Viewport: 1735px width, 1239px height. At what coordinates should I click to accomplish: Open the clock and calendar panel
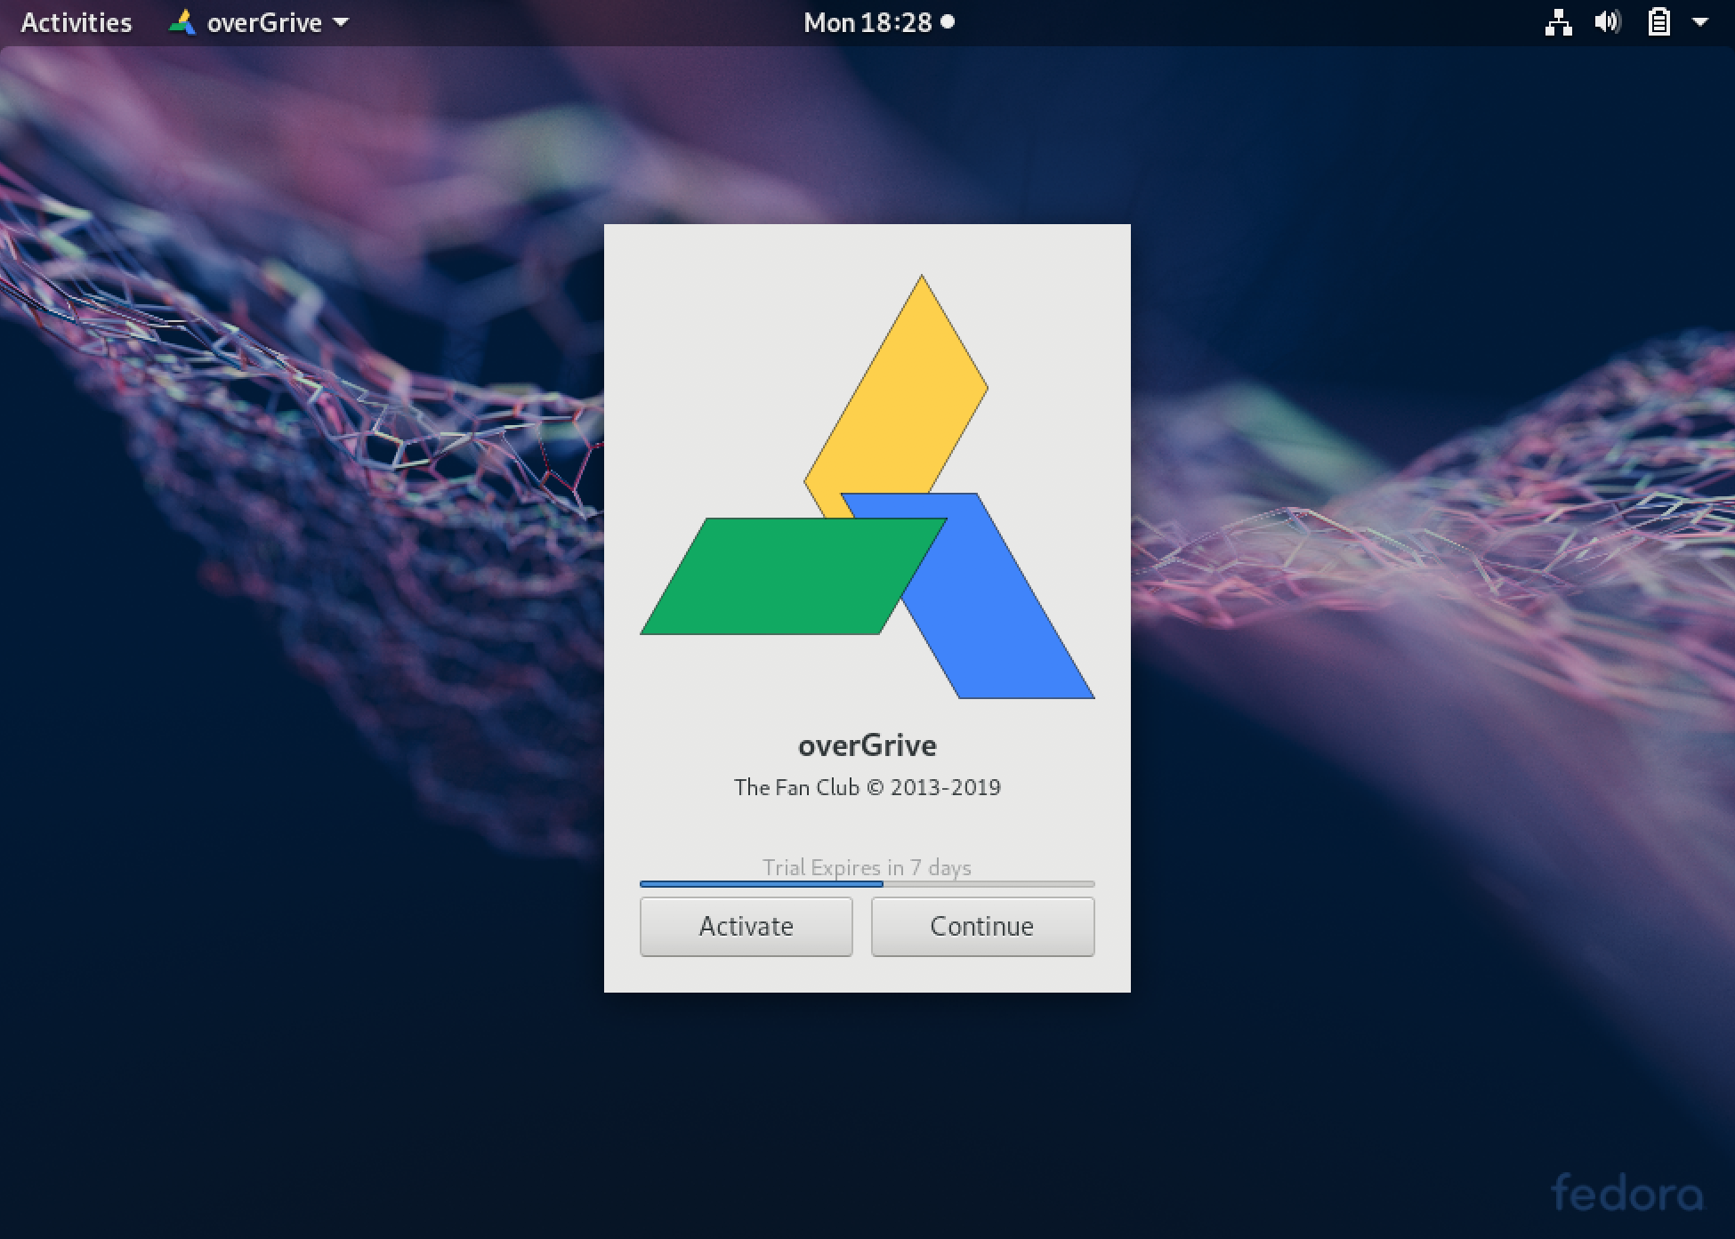[878, 22]
